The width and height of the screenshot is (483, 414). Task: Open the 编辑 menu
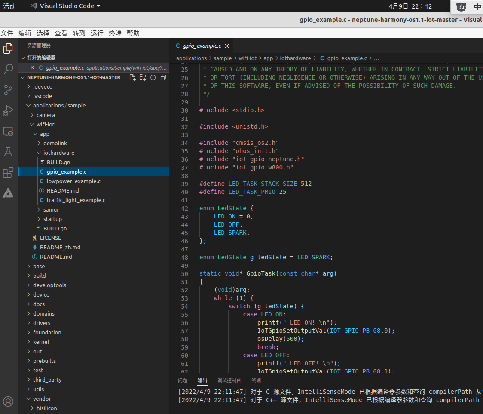[x=25, y=33]
